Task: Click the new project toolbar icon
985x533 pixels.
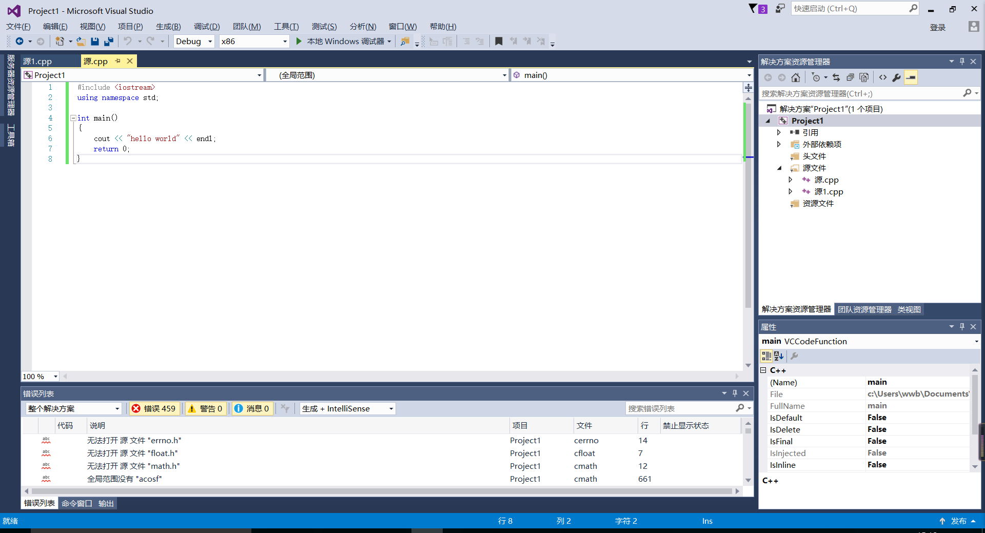Action: [x=60, y=41]
